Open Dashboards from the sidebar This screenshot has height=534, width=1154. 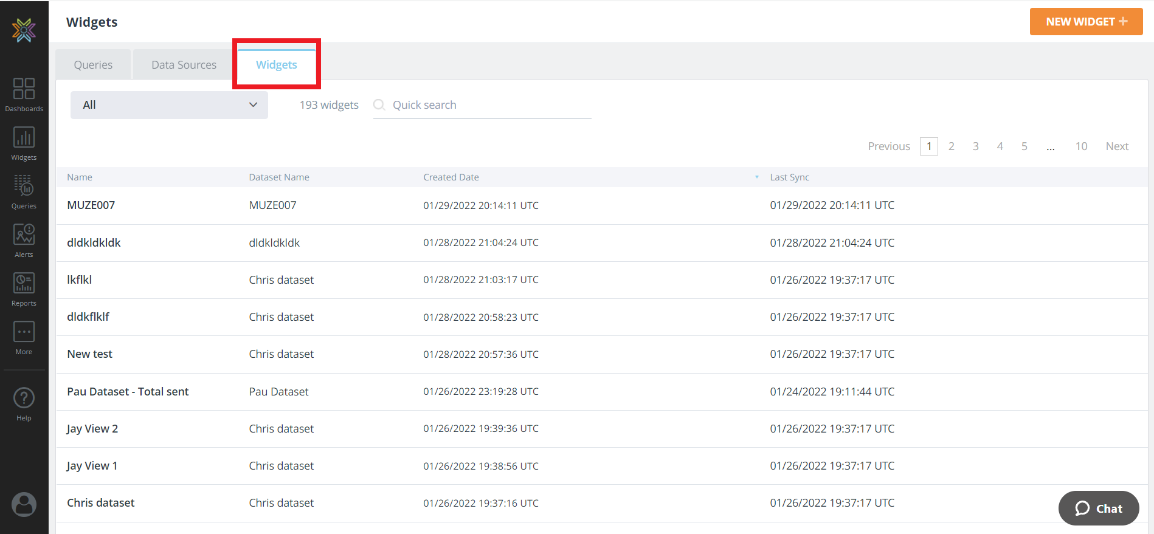coord(24,94)
